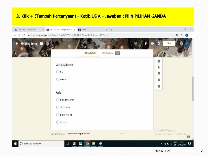Open the more options three-dot menu in form header

(x=180, y=43)
